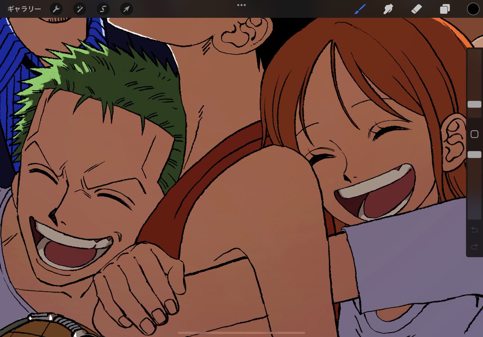Open the black active color swatch

pyautogui.click(x=473, y=9)
